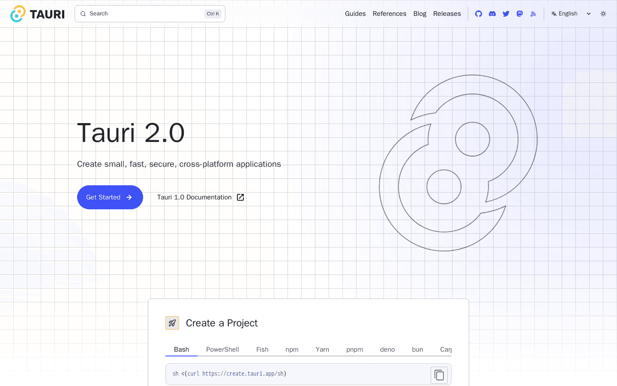
Task: Open the Tauri GitHub repository icon
Action: point(479,14)
